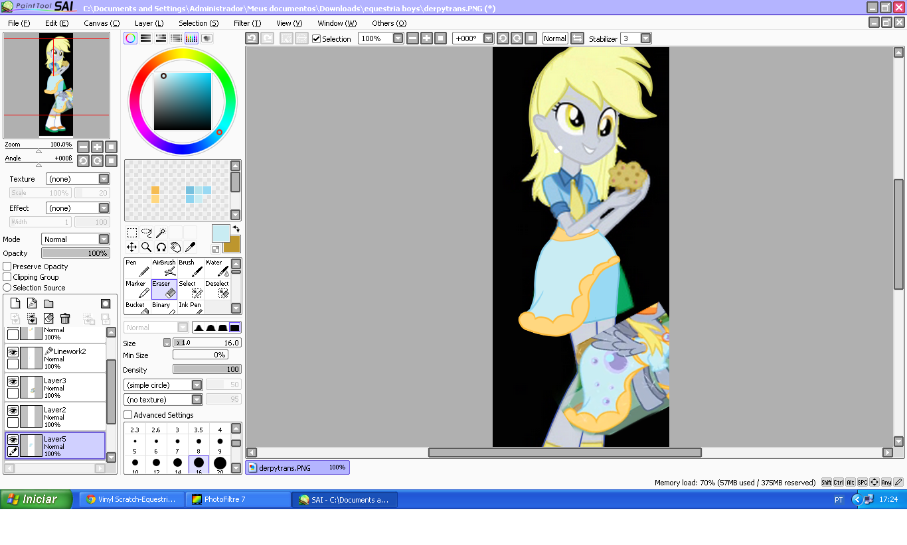Toggle the color wheel panel icon

coord(131,38)
